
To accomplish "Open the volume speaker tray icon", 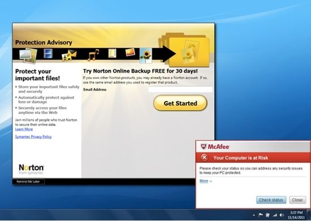I will (x=282, y=215).
